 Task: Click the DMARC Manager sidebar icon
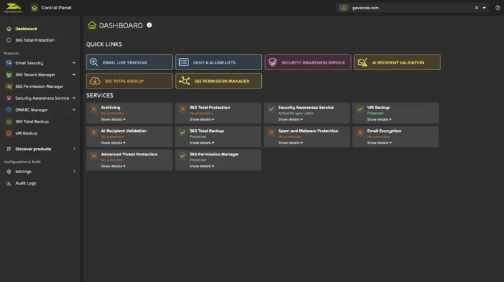coord(9,110)
